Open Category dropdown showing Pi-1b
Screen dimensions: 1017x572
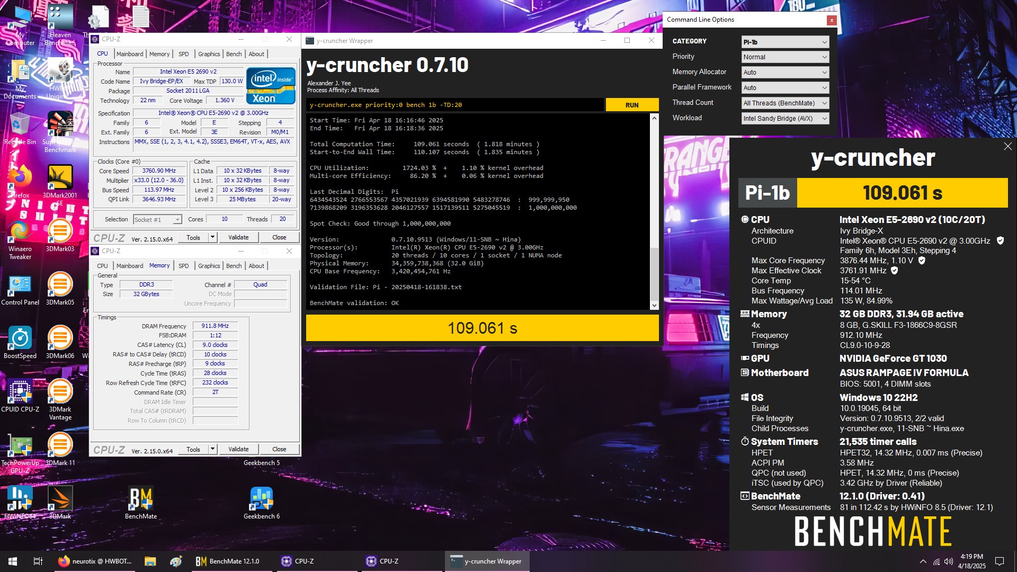pos(785,42)
